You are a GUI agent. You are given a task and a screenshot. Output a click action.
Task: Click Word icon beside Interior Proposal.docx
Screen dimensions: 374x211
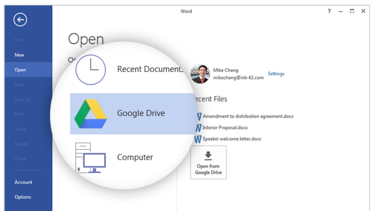click(x=198, y=128)
